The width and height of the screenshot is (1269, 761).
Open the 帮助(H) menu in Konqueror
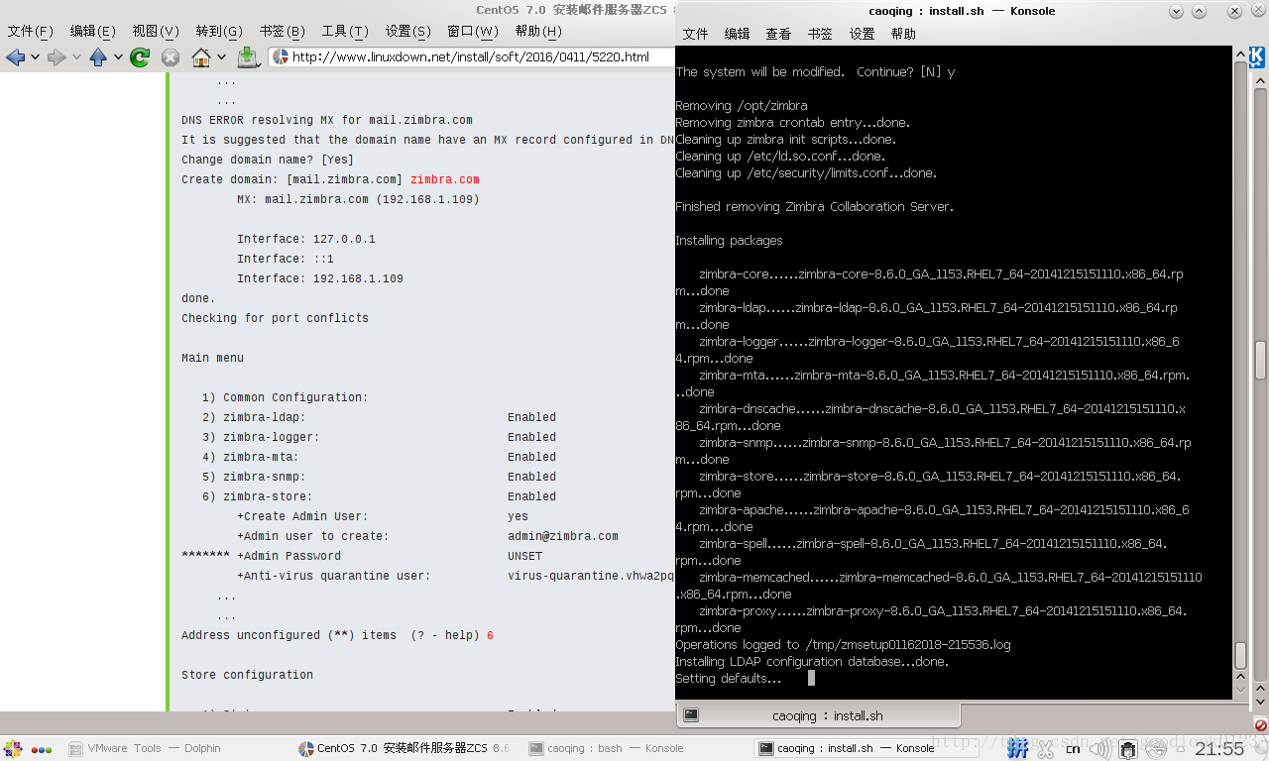click(538, 32)
